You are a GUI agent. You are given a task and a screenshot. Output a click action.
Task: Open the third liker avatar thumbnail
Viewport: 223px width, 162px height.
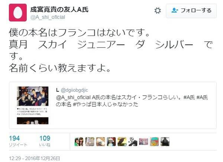101,142
